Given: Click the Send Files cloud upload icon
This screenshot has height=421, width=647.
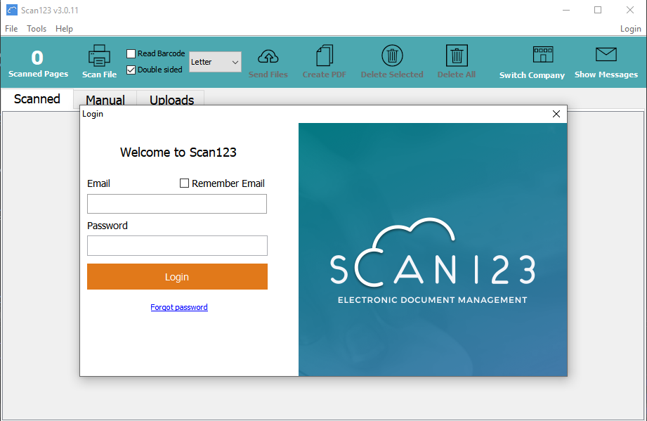Looking at the screenshot, I should pos(268,56).
